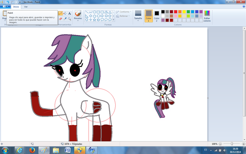Choose the Rectangle shape
246x154 pixels.
coord(98,12)
